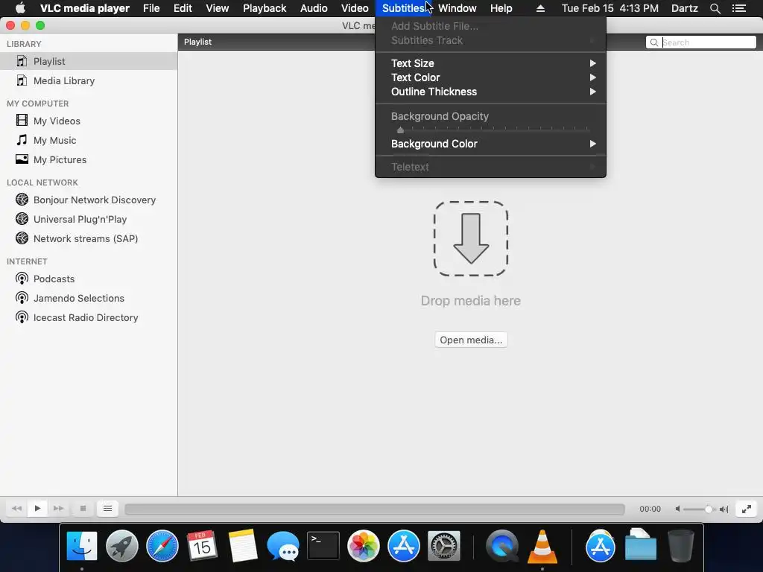
Task: Open the Calendar app in the dock
Action: [x=202, y=546]
